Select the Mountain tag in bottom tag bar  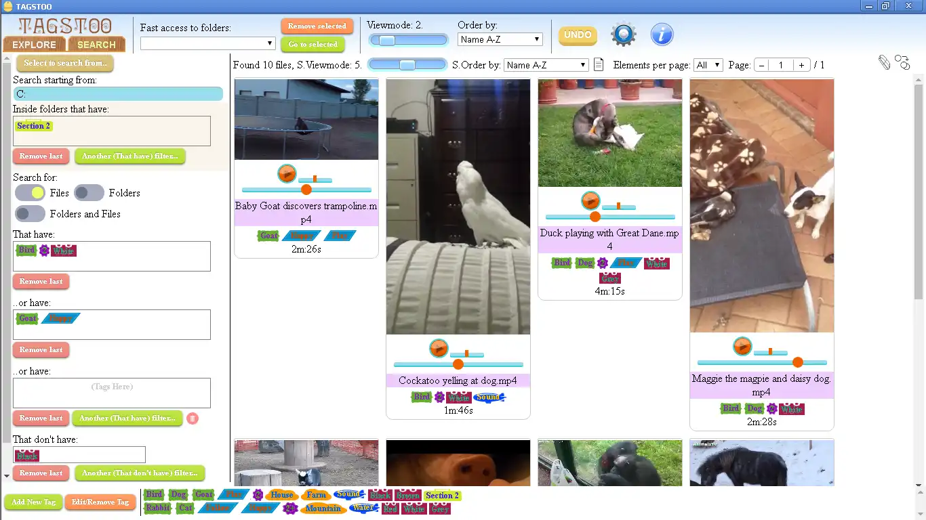click(323, 508)
